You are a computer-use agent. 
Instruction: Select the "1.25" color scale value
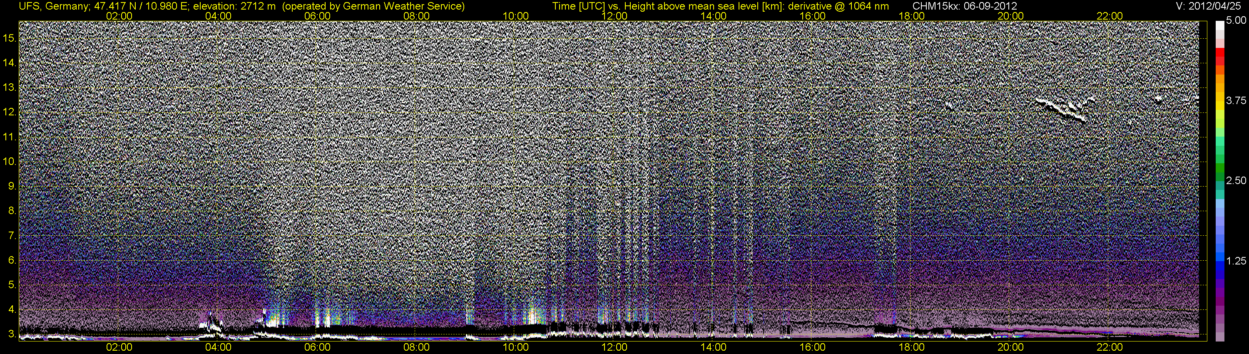tap(1236, 261)
